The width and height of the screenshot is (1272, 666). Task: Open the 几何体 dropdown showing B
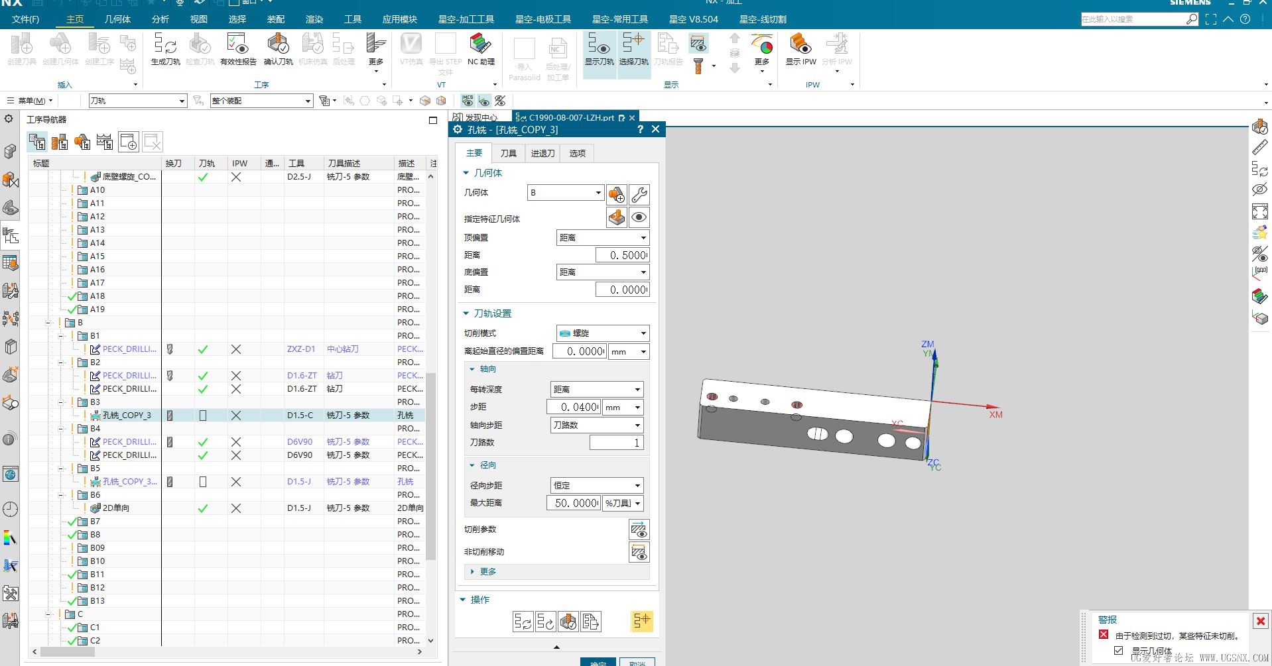pyautogui.click(x=566, y=193)
